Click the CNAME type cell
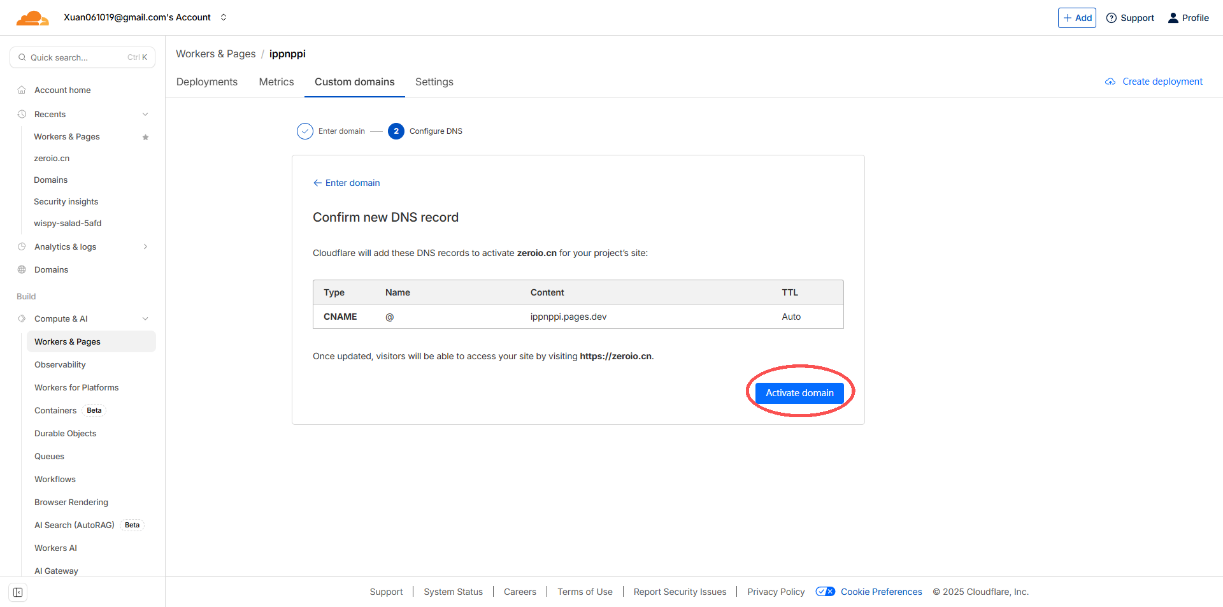The width and height of the screenshot is (1223, 607). 340,317
